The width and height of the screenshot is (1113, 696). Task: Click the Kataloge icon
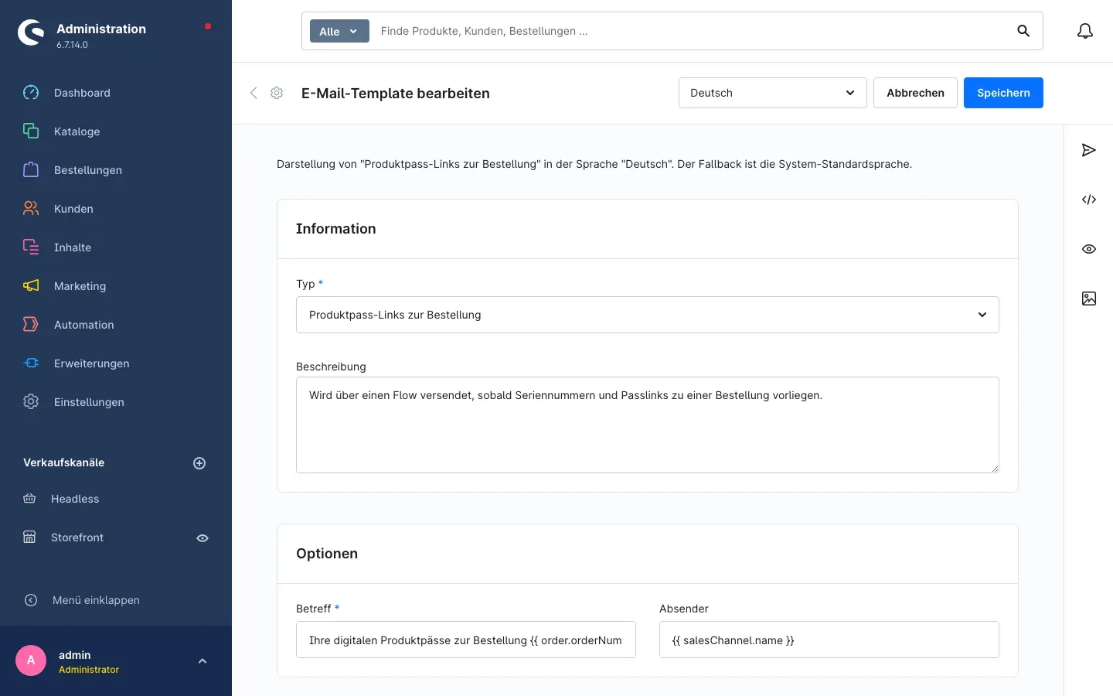31,131
